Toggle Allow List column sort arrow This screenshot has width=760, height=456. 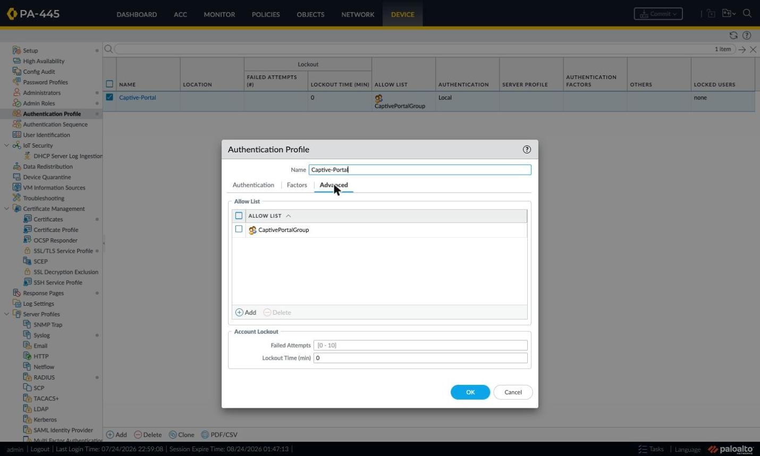coord(289,216)
